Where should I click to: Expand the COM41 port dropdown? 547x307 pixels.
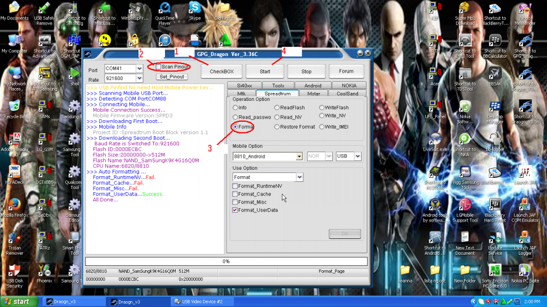coord(139,69)
